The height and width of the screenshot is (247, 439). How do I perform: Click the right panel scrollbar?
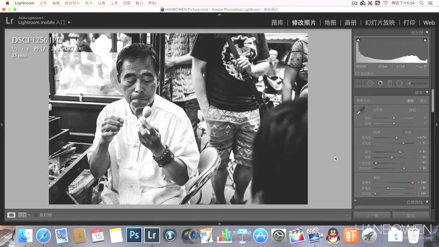coord(433,100)
